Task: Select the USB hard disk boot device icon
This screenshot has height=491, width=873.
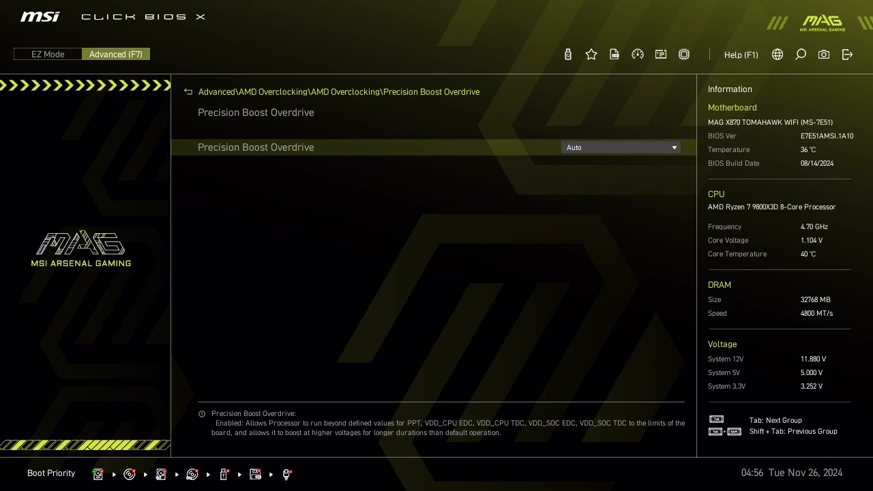Action: tap(161, 474)
